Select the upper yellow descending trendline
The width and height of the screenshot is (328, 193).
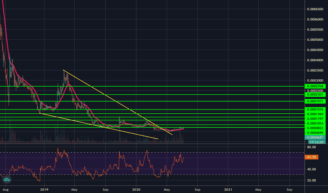point(118,102)
